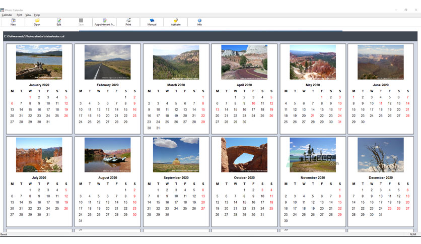The image size is (421, 244).
Task: Click the December 2020 month title
Action: (x=380, y=177)
